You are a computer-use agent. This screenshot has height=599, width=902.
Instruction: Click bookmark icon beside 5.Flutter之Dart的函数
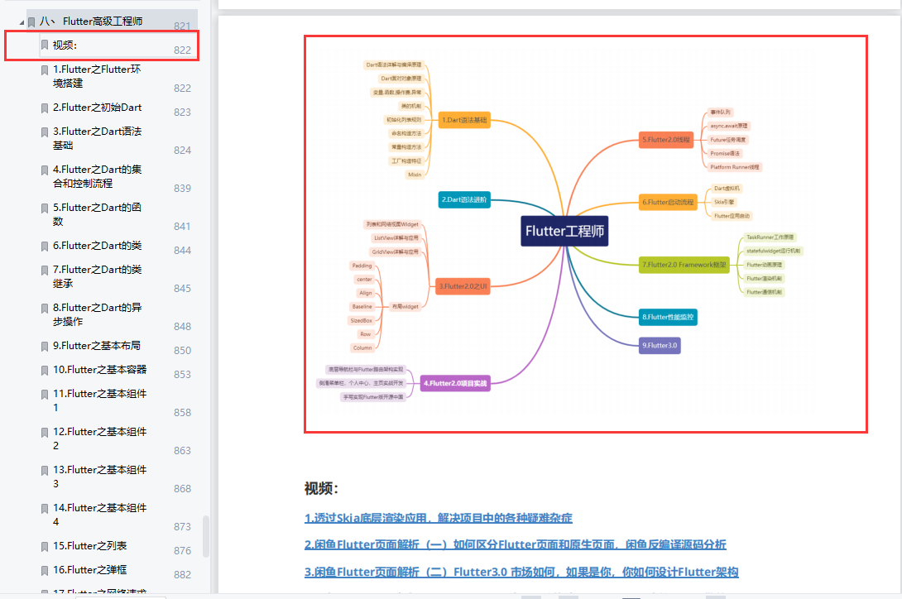coord(45,208)
